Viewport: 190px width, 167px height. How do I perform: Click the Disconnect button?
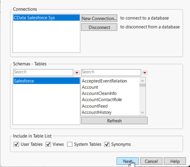(x=99, y=27)
